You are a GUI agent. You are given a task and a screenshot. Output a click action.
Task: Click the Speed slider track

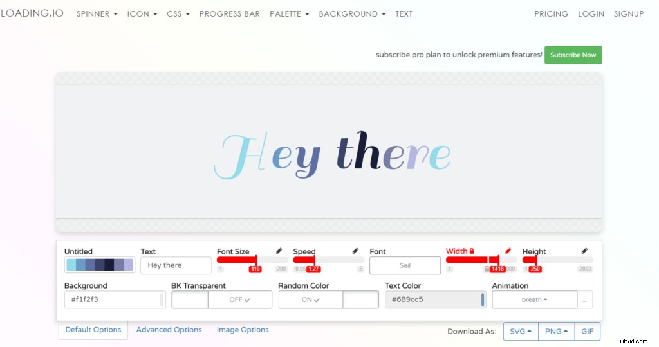click(x=329, y=260)
